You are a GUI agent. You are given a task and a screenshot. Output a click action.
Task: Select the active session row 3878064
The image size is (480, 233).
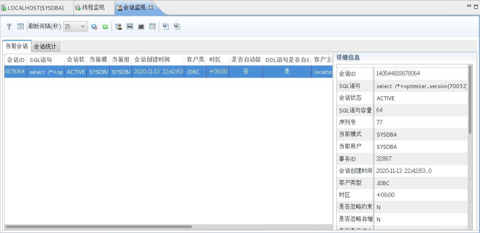112,72
